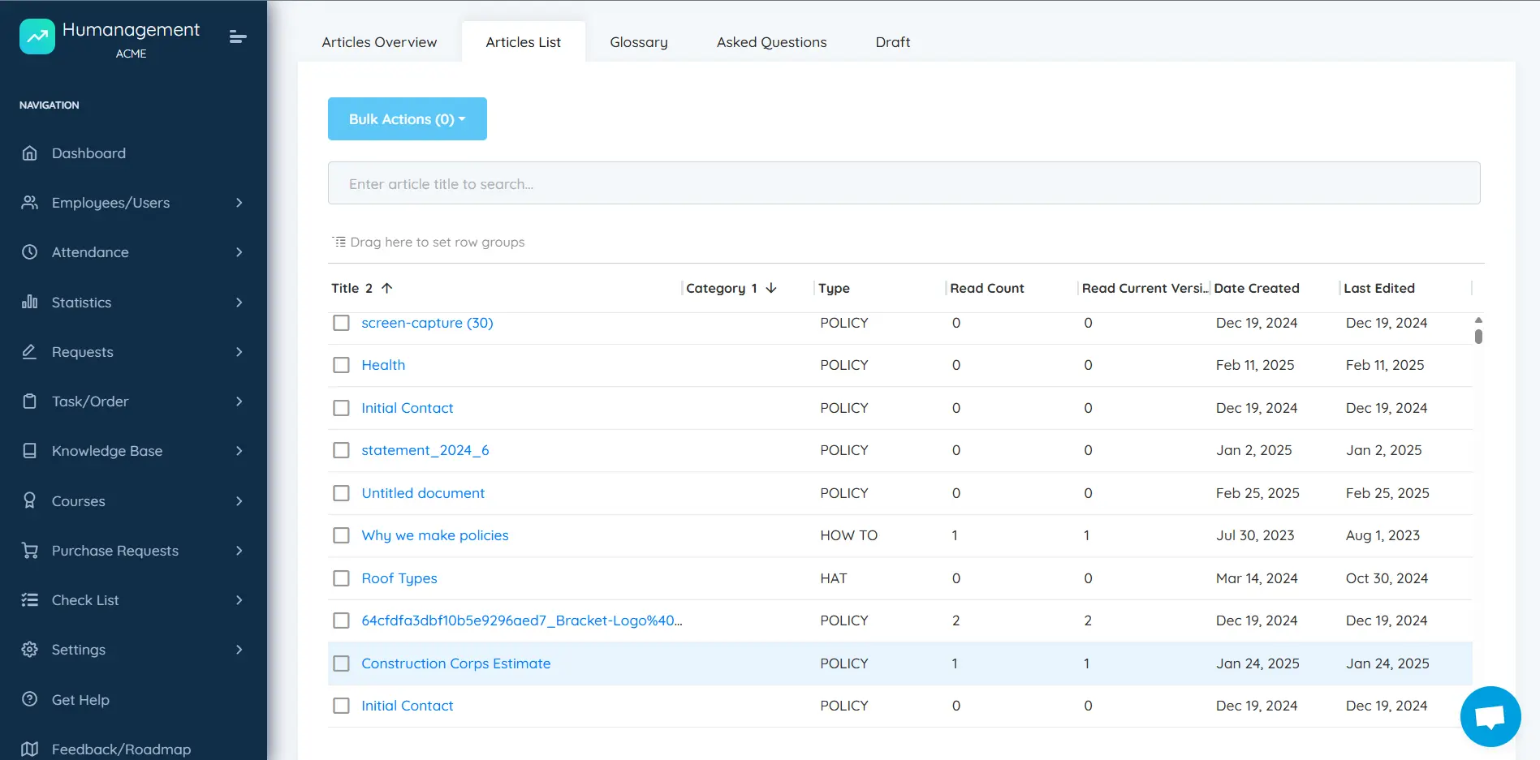The height and width of the screenshot is (760, 1540).
Task: Open the Glossary tab
Action: 639,42
